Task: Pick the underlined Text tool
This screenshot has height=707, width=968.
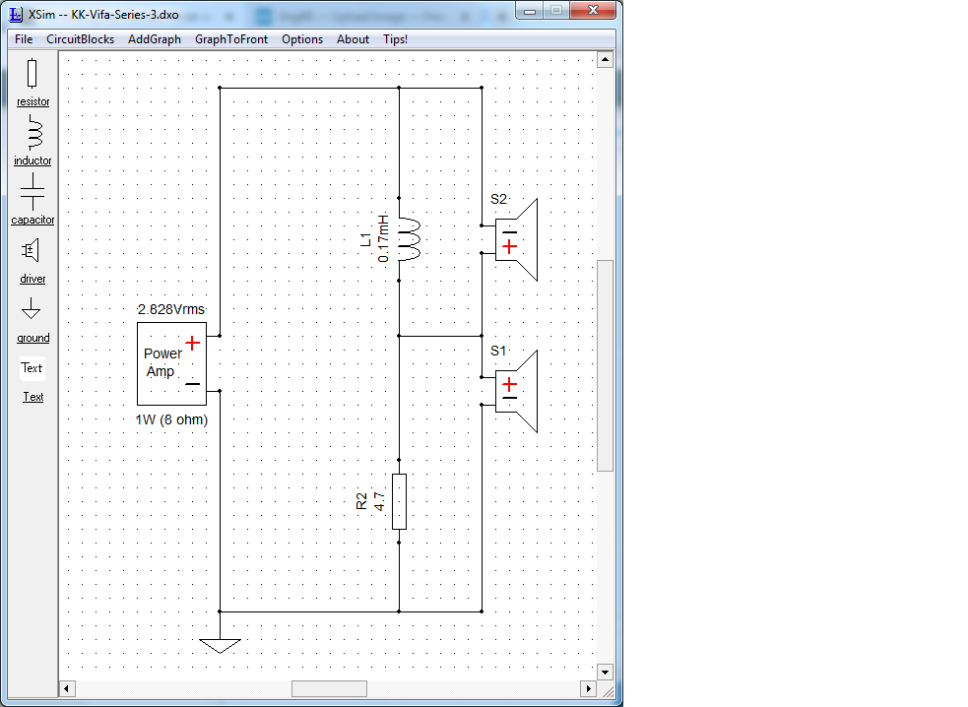Action: pyautogui.click(x=33, y=397)
